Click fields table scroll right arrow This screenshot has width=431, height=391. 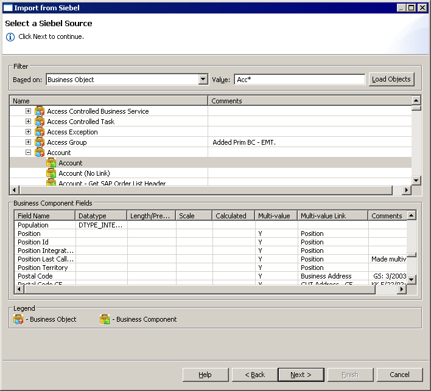(x=402, y=289)
